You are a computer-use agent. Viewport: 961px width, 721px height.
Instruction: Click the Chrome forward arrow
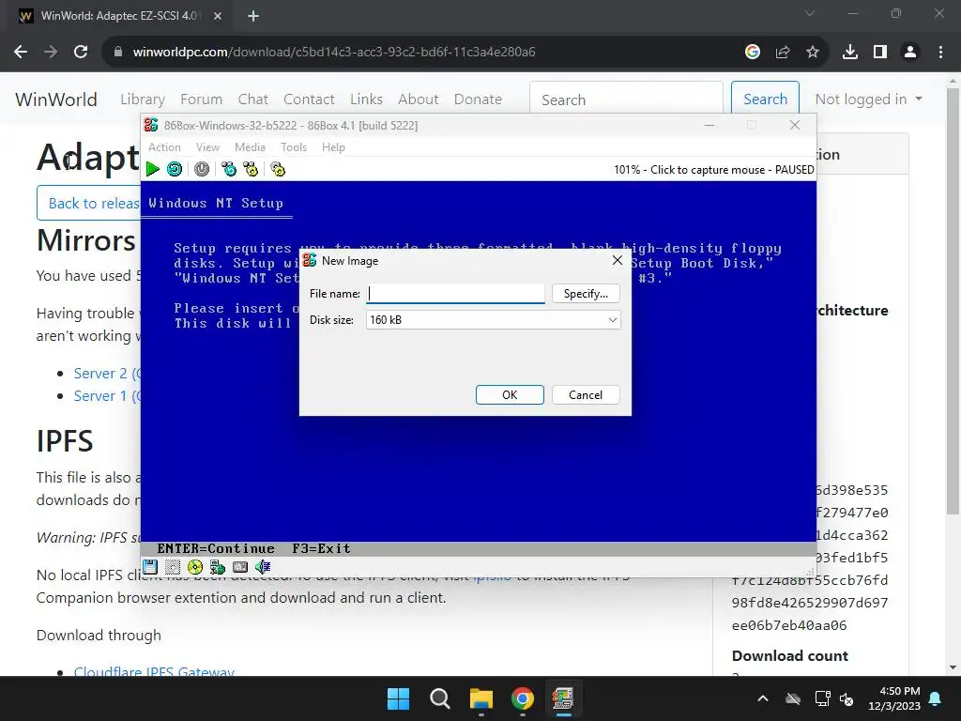tap(51, 52)
